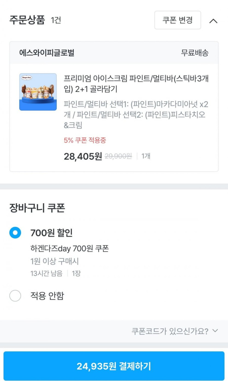This screenshot has height=381, width=228.
Task: Tap the 파인트/멀티바 선택 option details text
Action: click(x=136, y=115)
